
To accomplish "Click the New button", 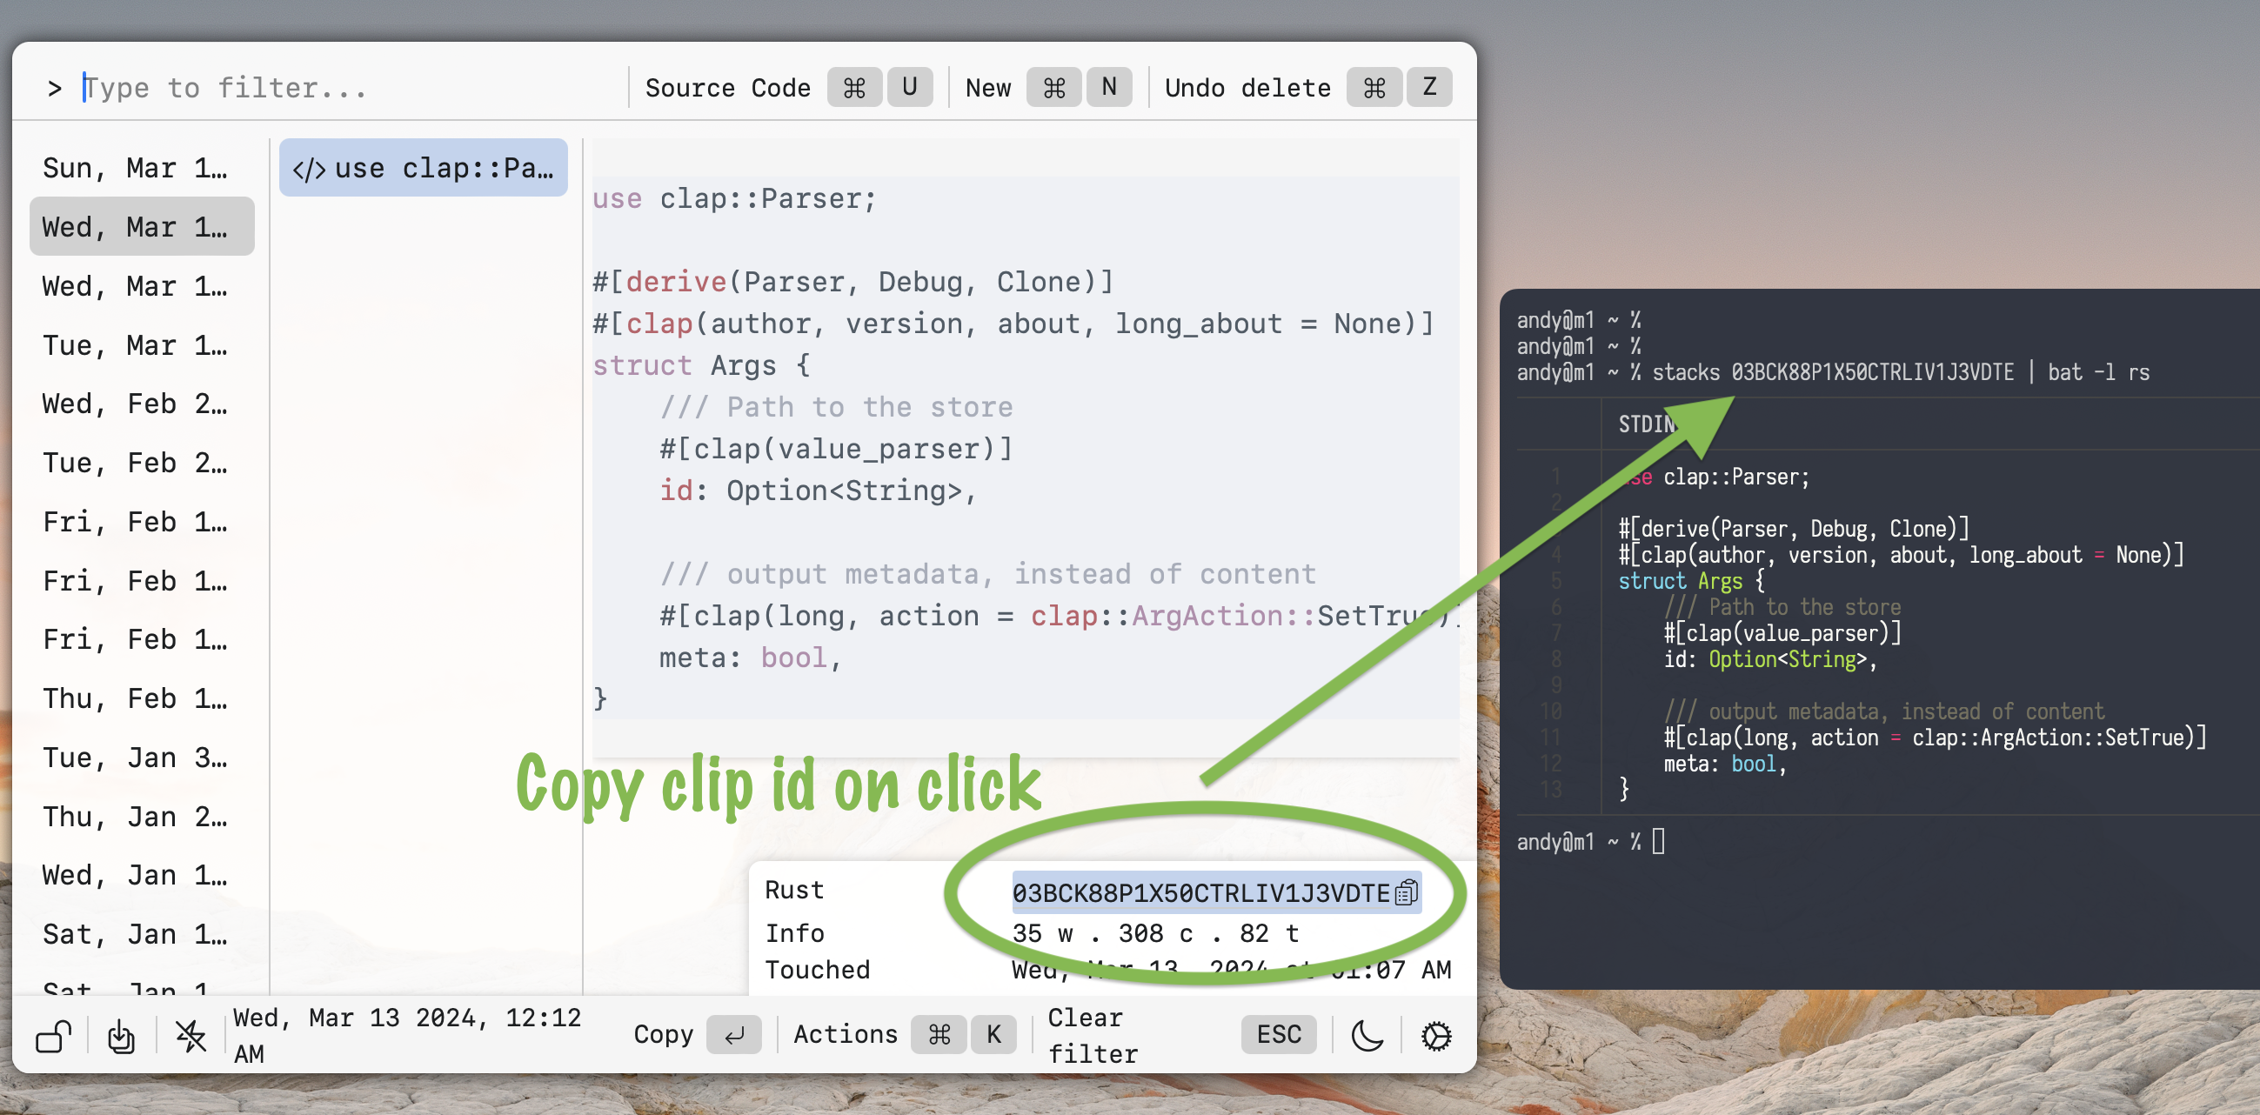I will [988, 88].
